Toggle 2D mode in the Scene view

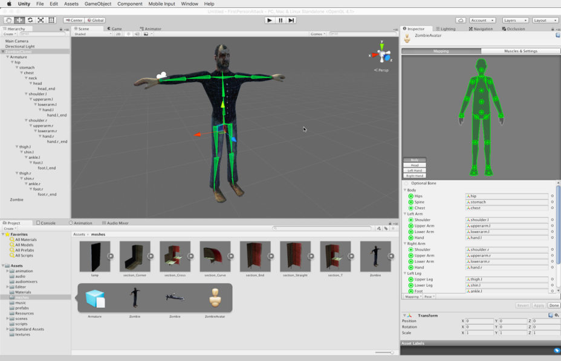point(118,34)
